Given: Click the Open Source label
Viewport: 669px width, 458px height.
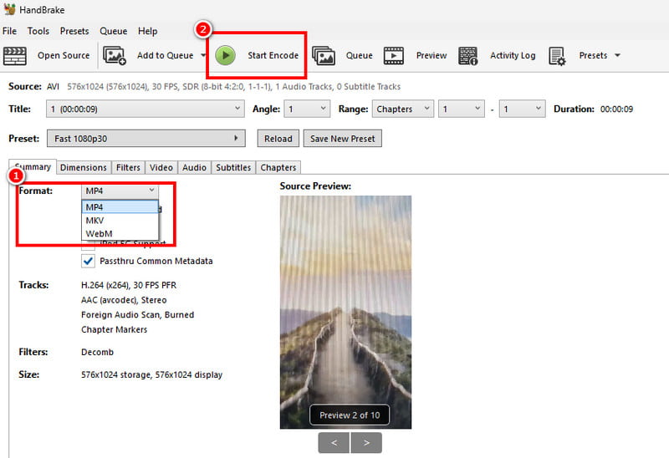Looking at the screenshot, I should [64, 55].
